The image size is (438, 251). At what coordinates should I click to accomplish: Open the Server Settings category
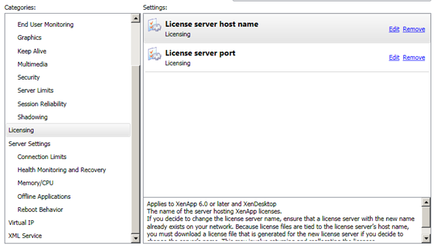click(29, 144)
